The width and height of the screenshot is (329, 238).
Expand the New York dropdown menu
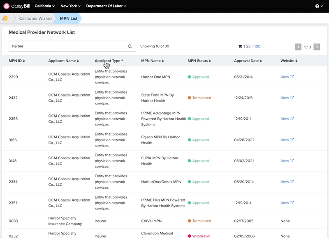pyautogui.click(x=70, y=6)
